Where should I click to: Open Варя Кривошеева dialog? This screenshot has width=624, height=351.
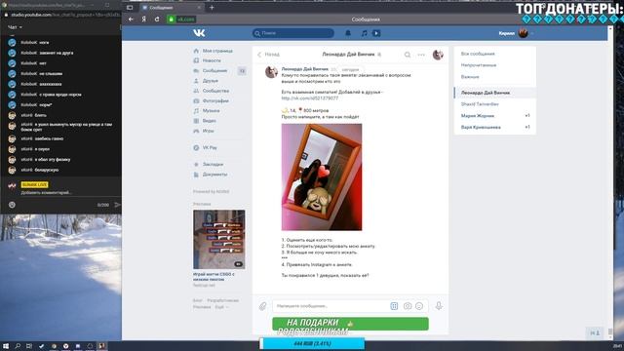pyautogui.click(x=494, y=127)
